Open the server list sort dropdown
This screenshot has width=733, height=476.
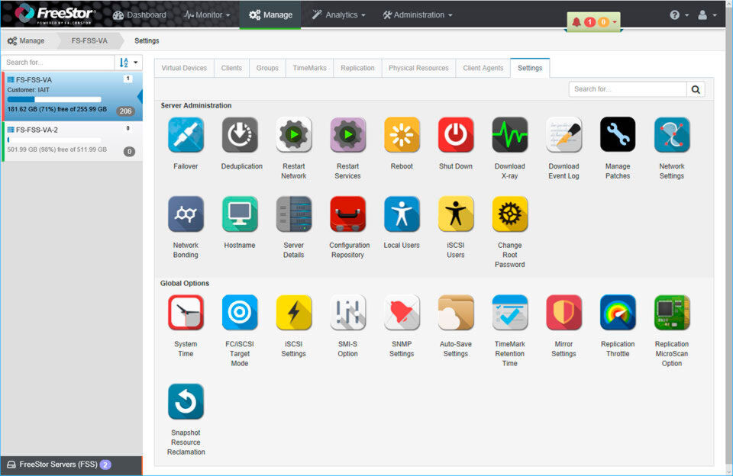pos(128,63)
